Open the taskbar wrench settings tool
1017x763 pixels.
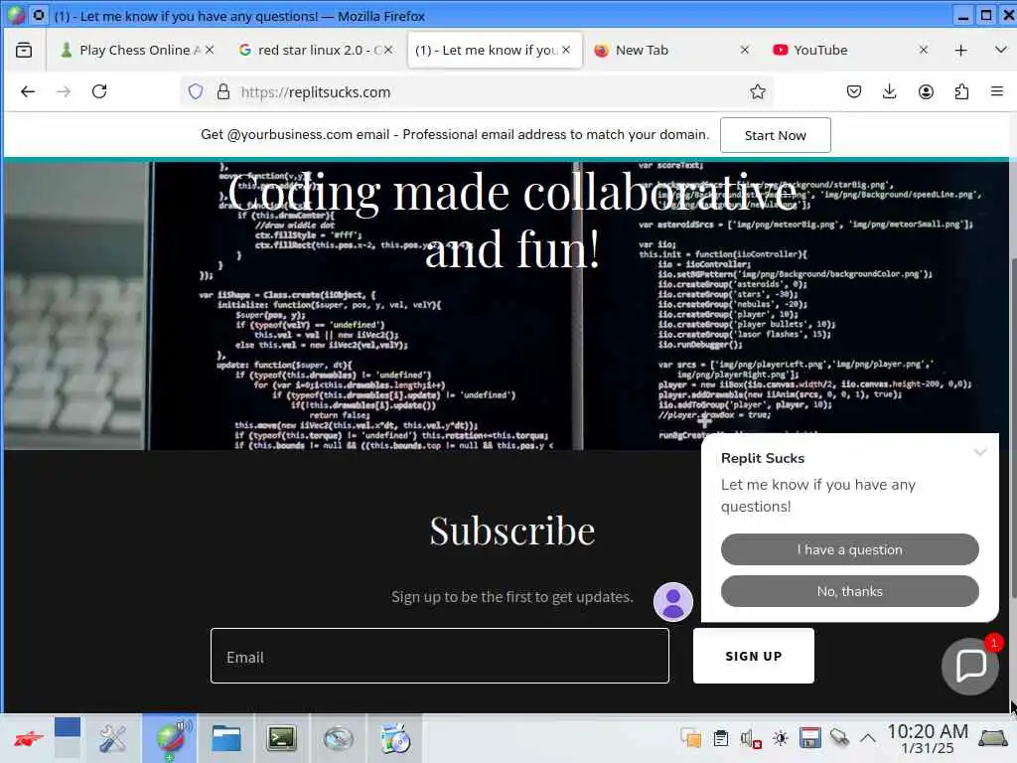tap(113, 738)
